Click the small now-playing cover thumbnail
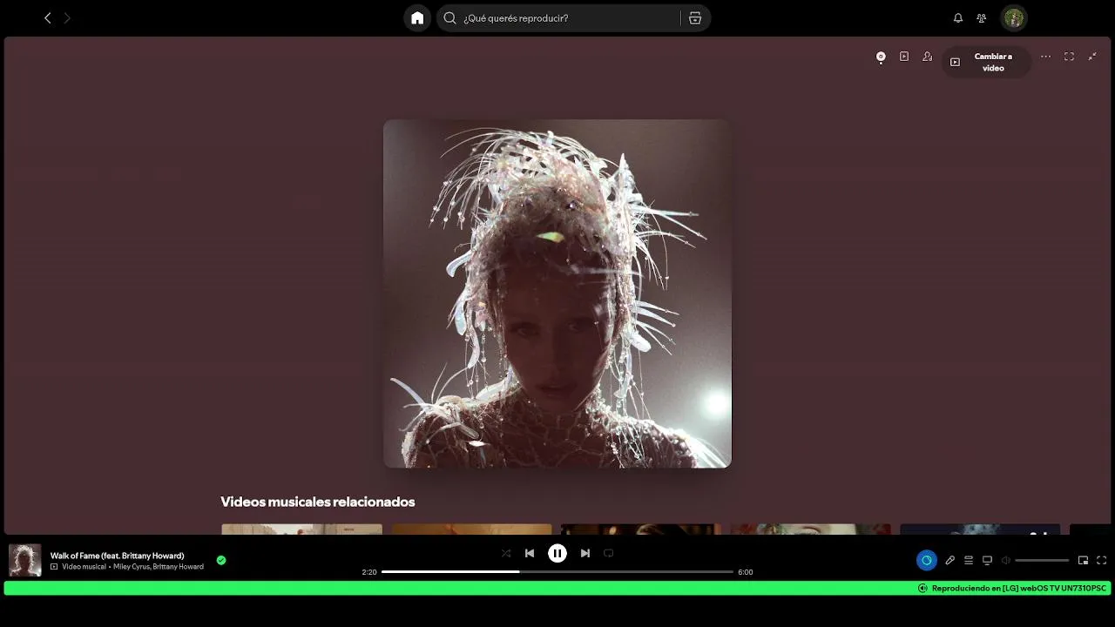Image resolution: width=1115 pixels, height=627 pixels. click(25, 560)
